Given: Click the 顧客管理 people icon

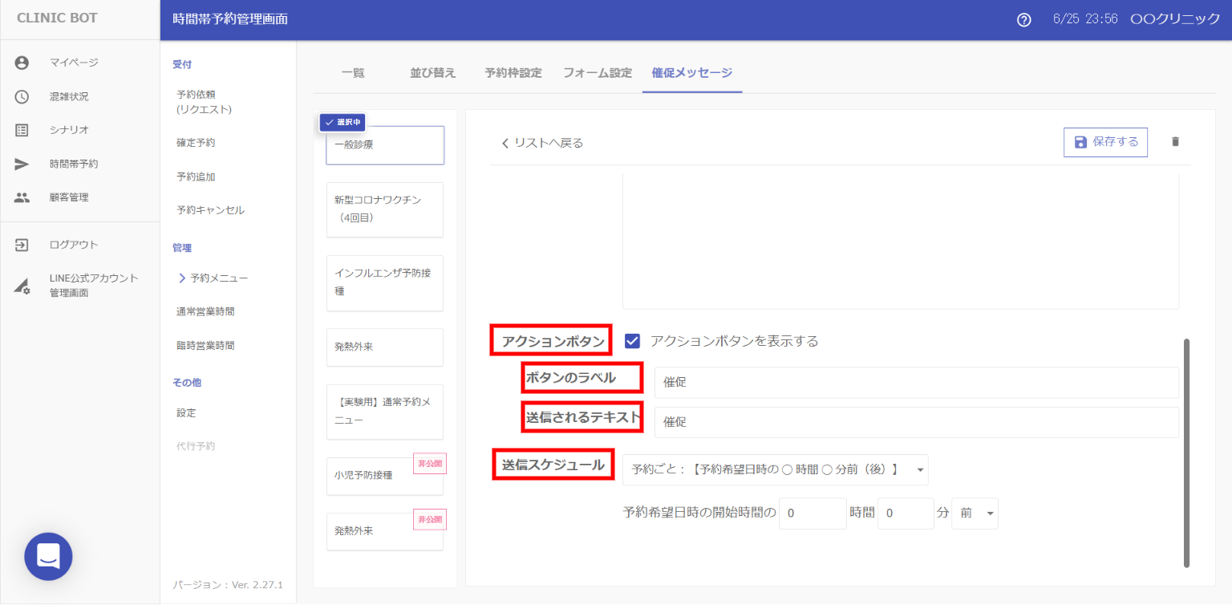Looking at the screenshot, I should coord(22,197).
